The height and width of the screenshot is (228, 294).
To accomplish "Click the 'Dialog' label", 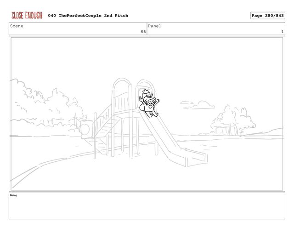I will (x=13, y=195).
